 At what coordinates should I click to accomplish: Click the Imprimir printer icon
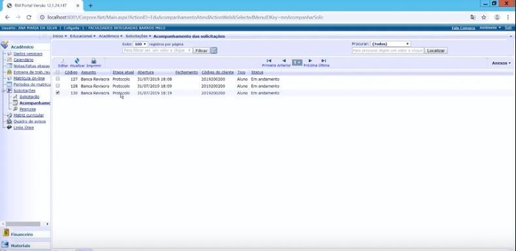click(93, 61)
